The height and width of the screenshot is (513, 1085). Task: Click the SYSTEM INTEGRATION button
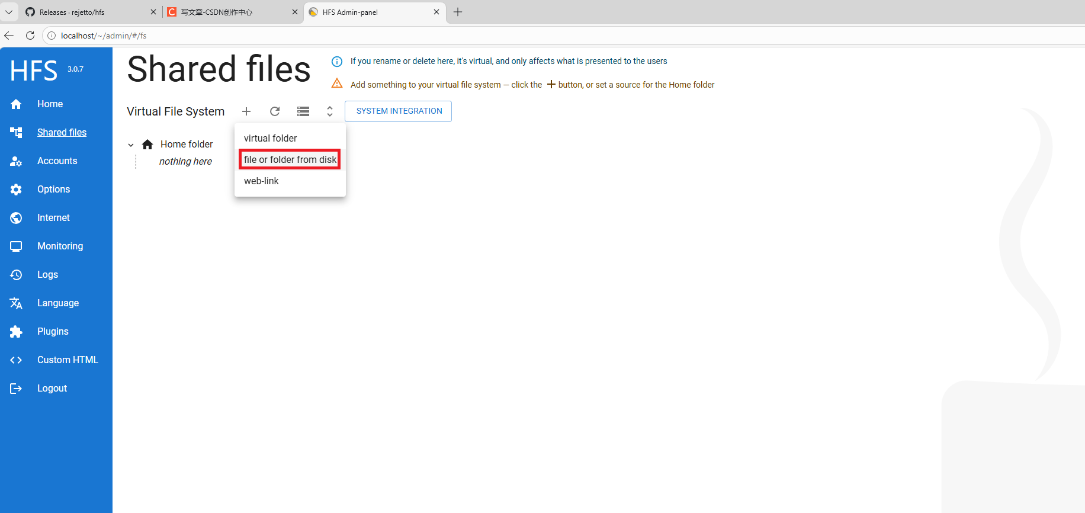[399, 111]
